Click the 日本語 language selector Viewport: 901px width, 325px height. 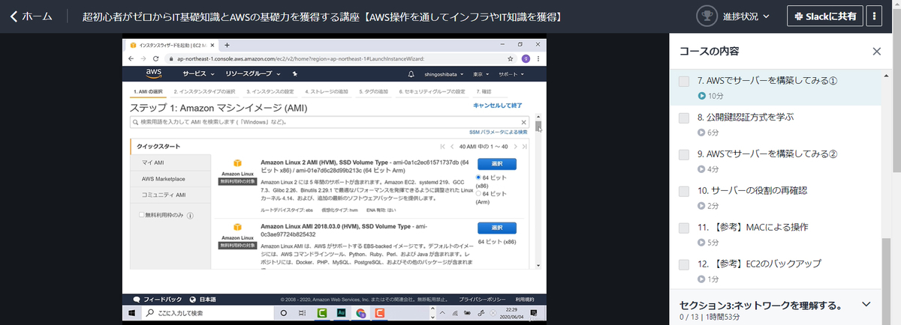203,298
